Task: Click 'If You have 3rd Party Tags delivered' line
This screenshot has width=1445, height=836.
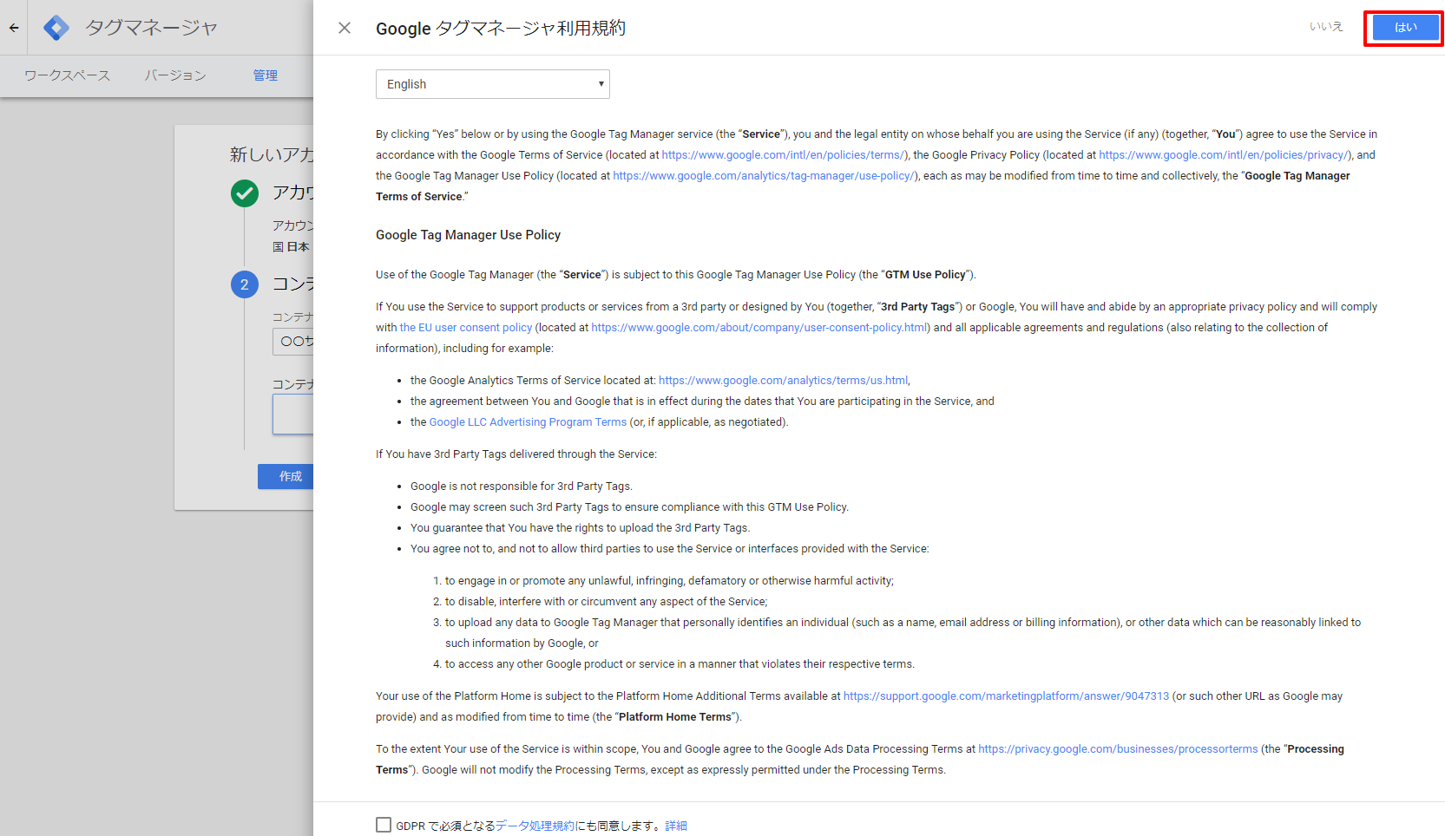Action: pyautogui.click(x=516, y=454)
